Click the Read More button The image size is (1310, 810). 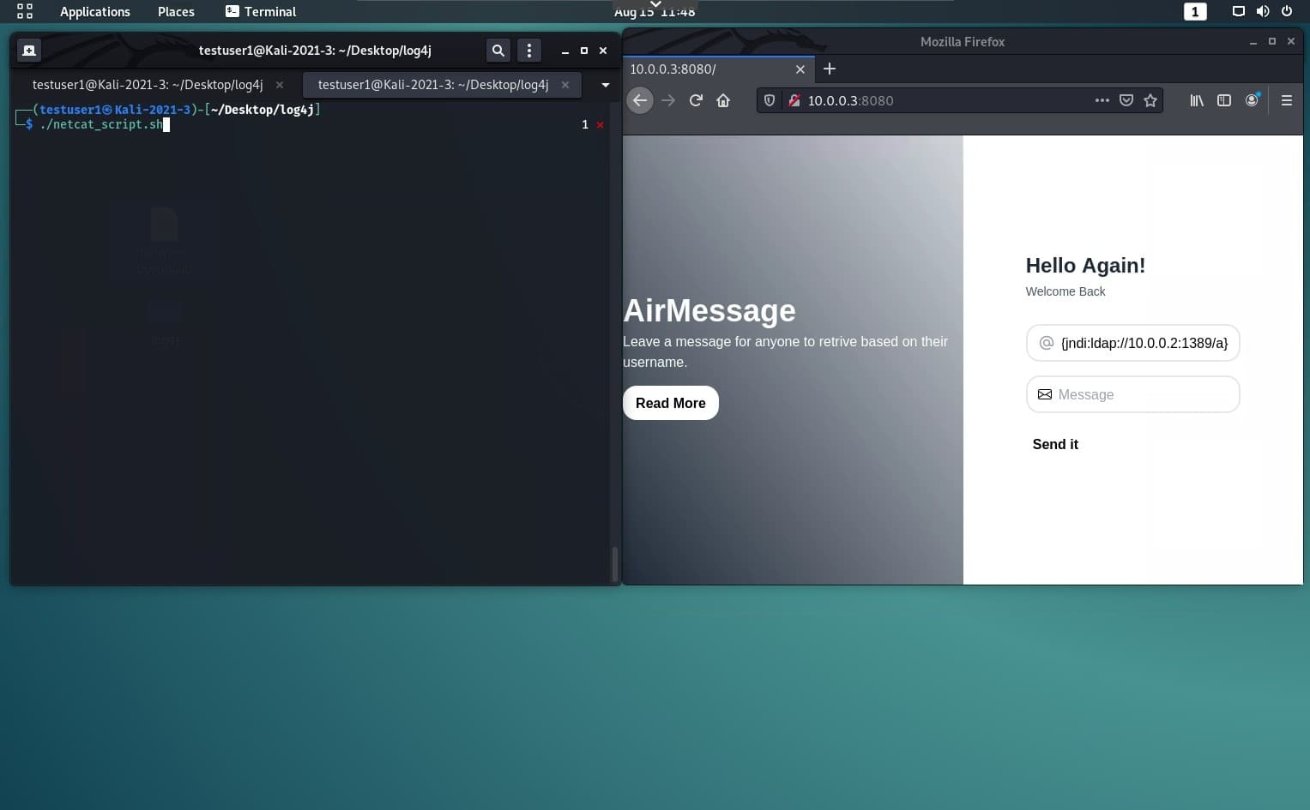[x=671, y=403]
